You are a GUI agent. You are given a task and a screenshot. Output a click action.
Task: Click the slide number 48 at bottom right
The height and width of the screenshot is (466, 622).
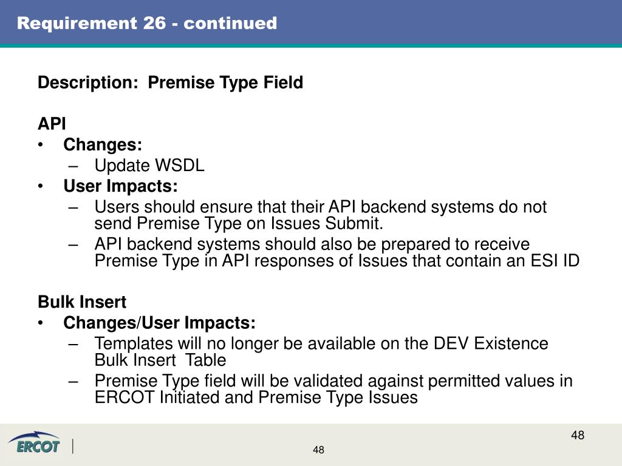[x=578, y=435]
